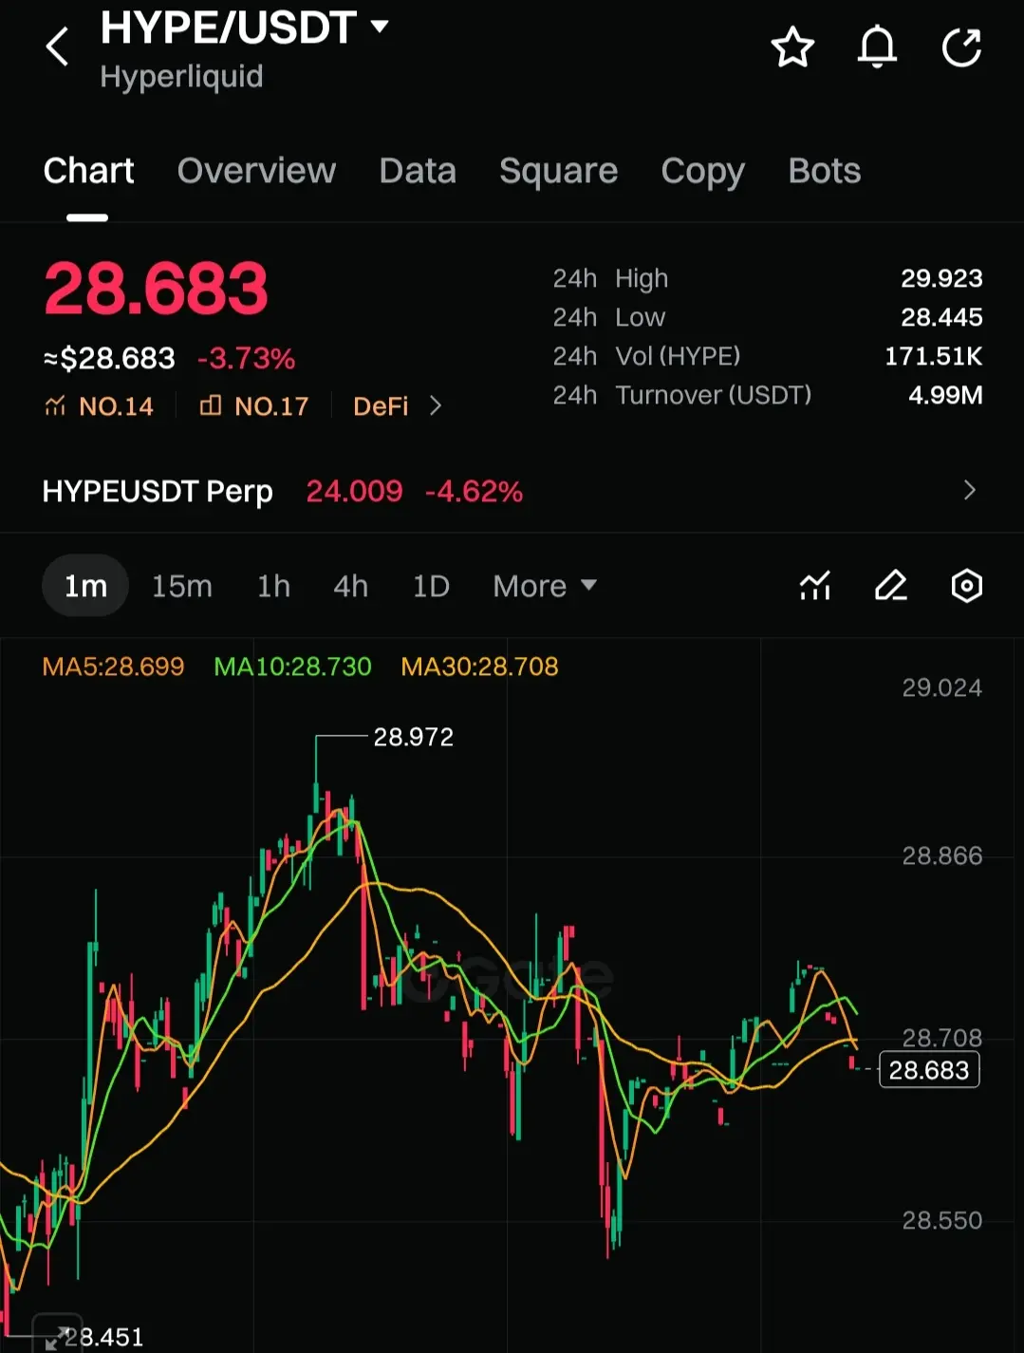Open the Square tab
This screenshot has width=1024, height=1353.
[x=558, y=171]
